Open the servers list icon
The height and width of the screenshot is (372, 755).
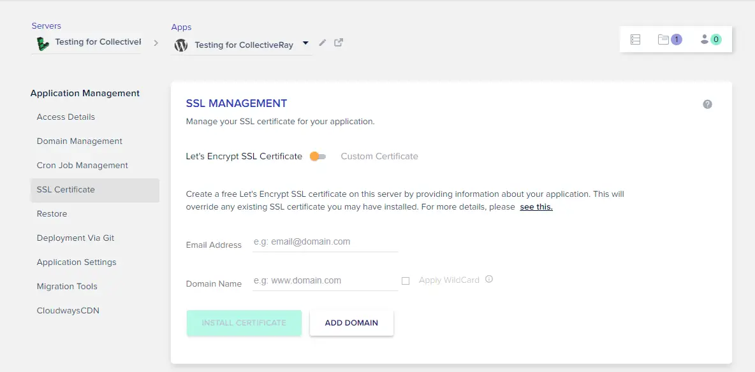(635, 39)
